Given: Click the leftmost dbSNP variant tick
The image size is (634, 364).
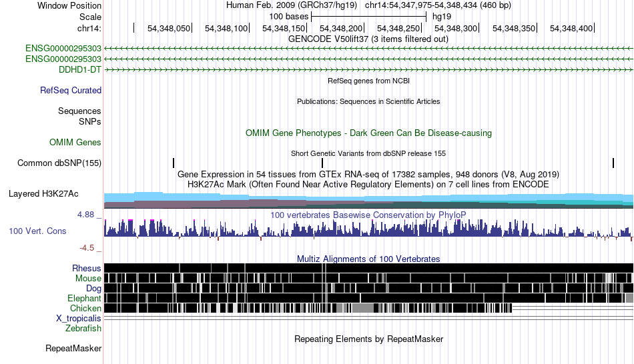Looking at the screenshot, I should point(174,163).
